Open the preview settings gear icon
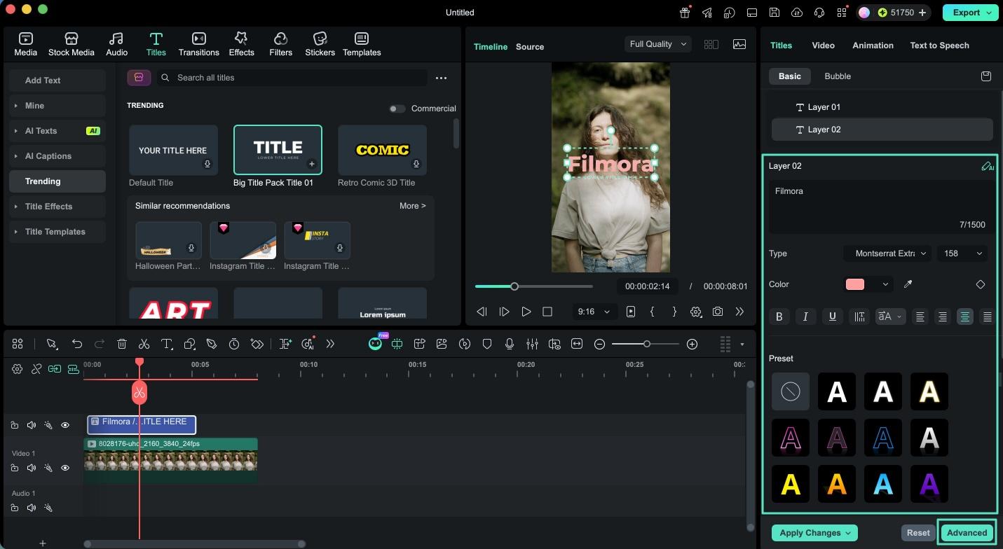The width and height of the screenshot is (1003, 549). click(695, 312)
